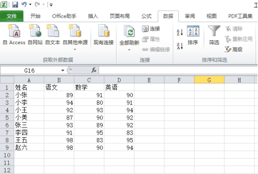Select the cell with 王五
This screenshot has width=258, height=174.
point(29,140)
